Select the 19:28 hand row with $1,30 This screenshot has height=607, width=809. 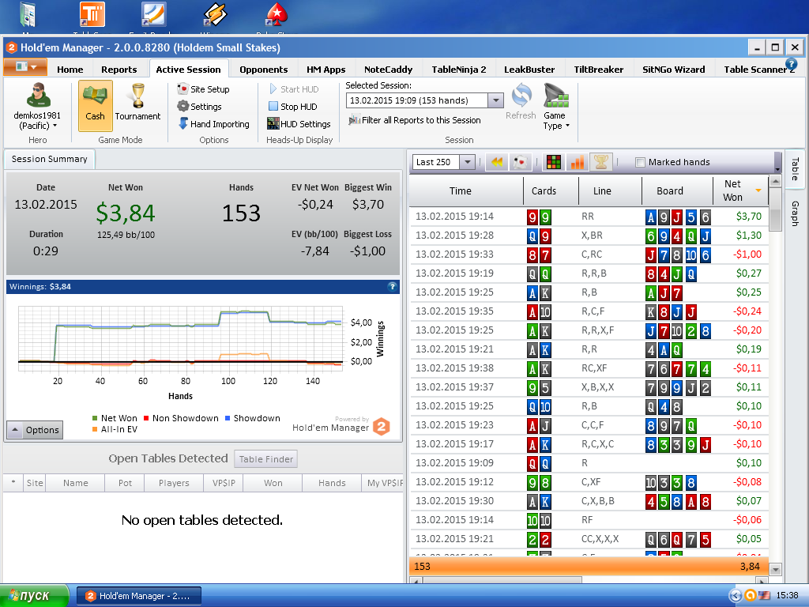pyautogui.click(x=589, y=236)
